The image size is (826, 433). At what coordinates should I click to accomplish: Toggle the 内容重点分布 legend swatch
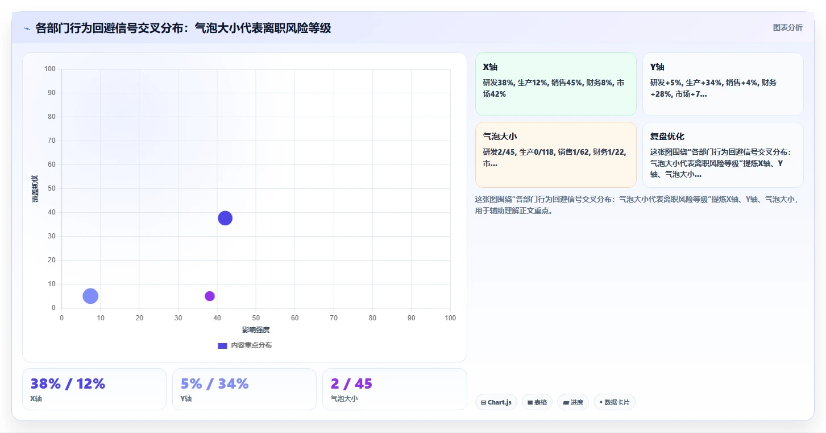tap(222, 345)
